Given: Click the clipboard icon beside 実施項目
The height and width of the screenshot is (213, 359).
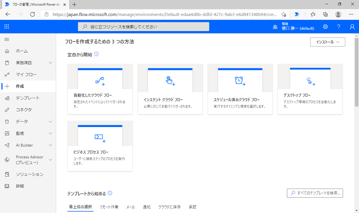Looking at the screenshot, I should tap(7, 63).
